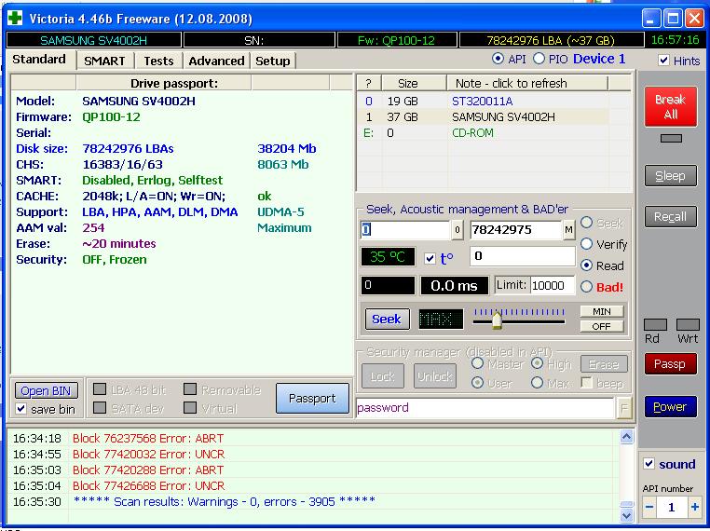Click the blue Power button
Image resolution: width=710 pixels, height=531 pixels.
point(671,407)
